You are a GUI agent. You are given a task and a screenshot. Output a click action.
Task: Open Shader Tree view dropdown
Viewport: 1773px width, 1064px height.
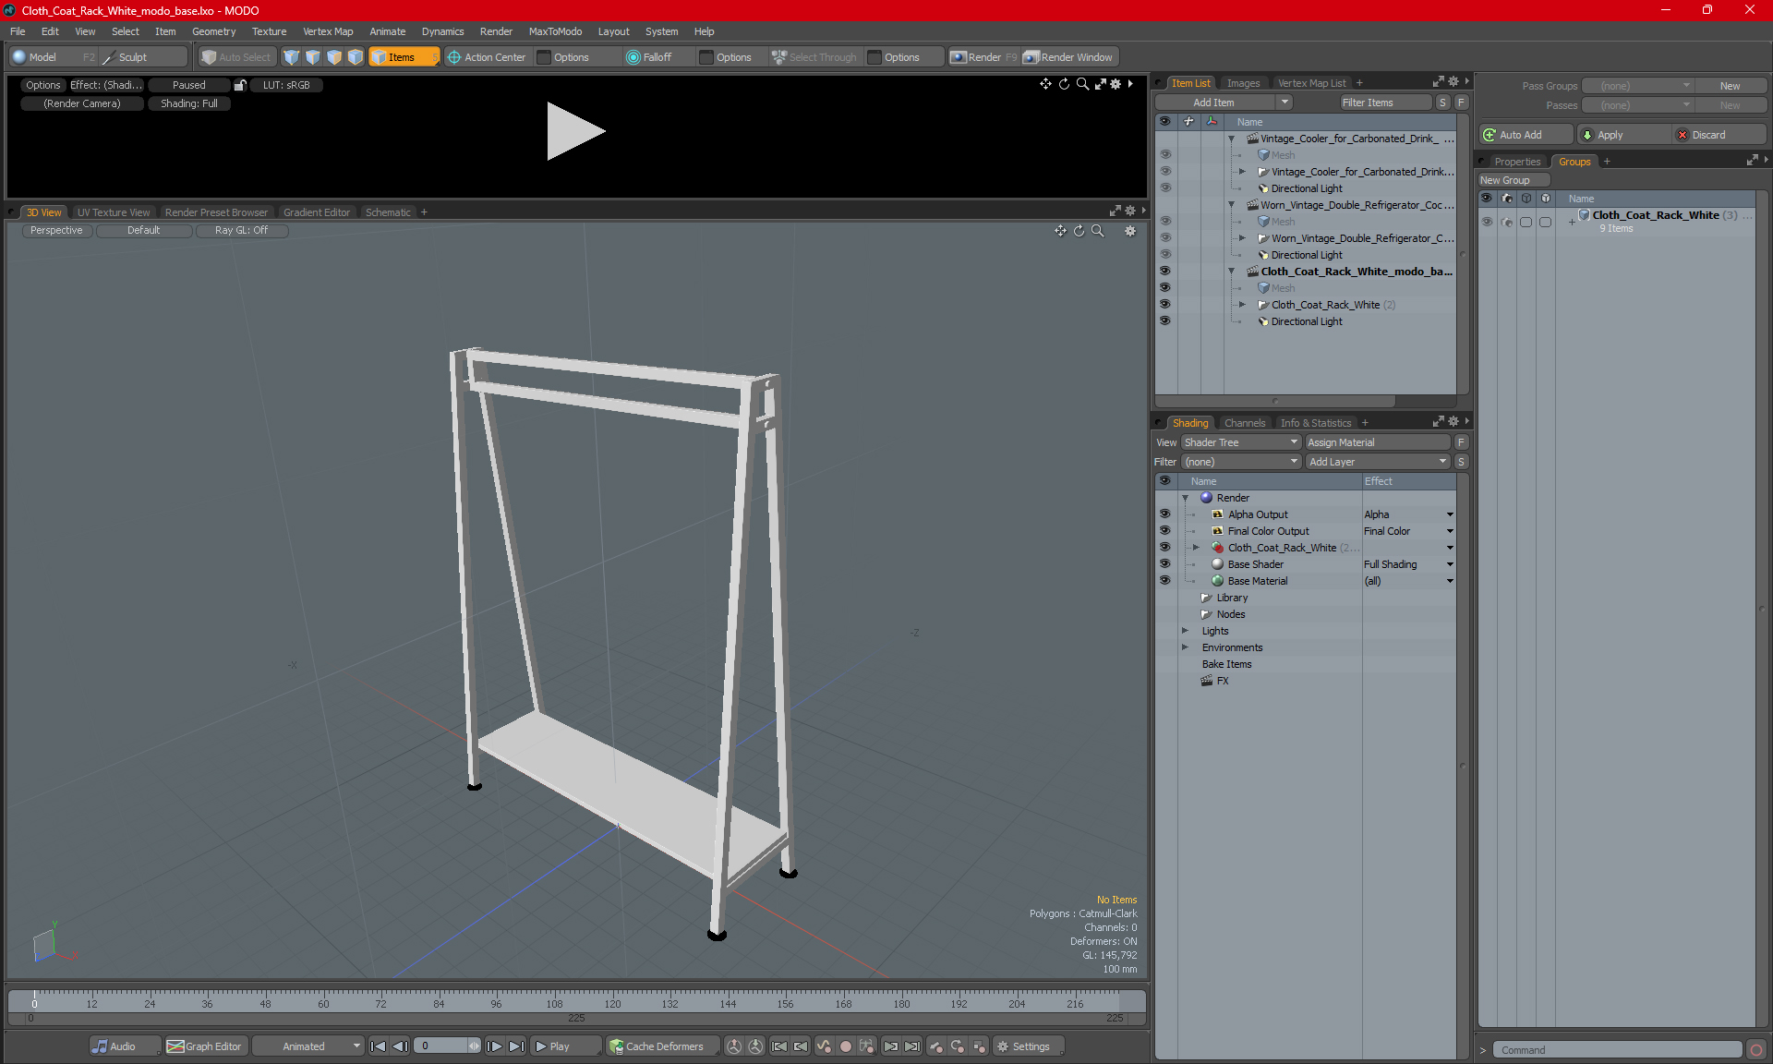(1241, 442)
